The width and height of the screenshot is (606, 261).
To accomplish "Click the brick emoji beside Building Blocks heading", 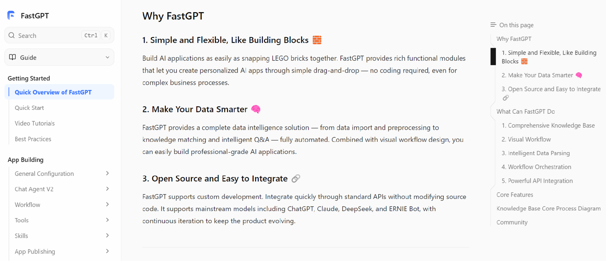I will pos(317,40).
